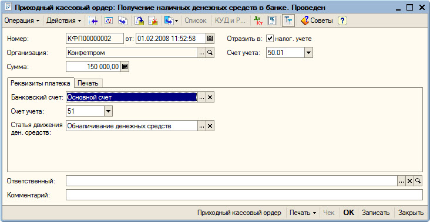The image size is (430, 222).
Task: Clear the Банковский счет field
Action: click(210, 97)
